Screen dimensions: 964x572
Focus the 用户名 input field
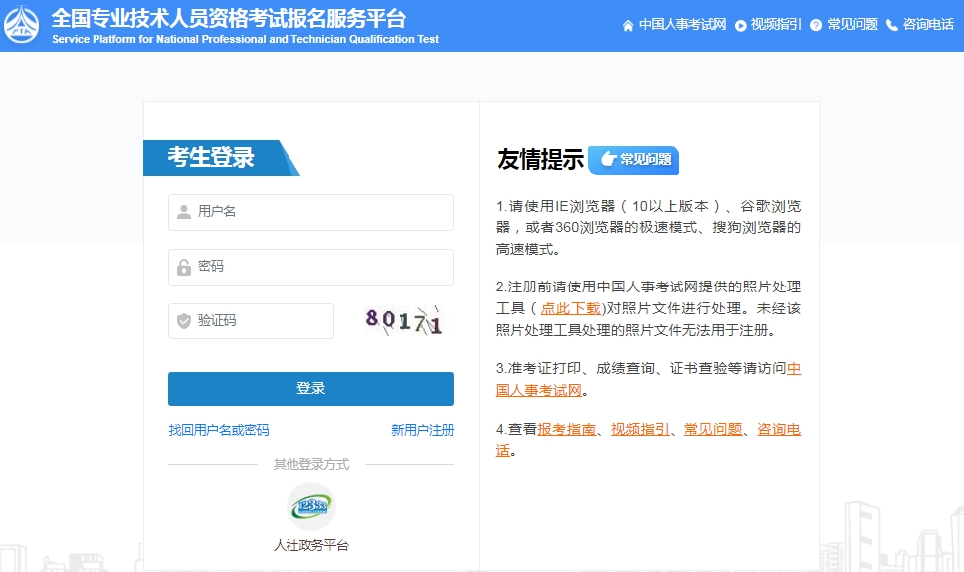[x=318, y=212]
